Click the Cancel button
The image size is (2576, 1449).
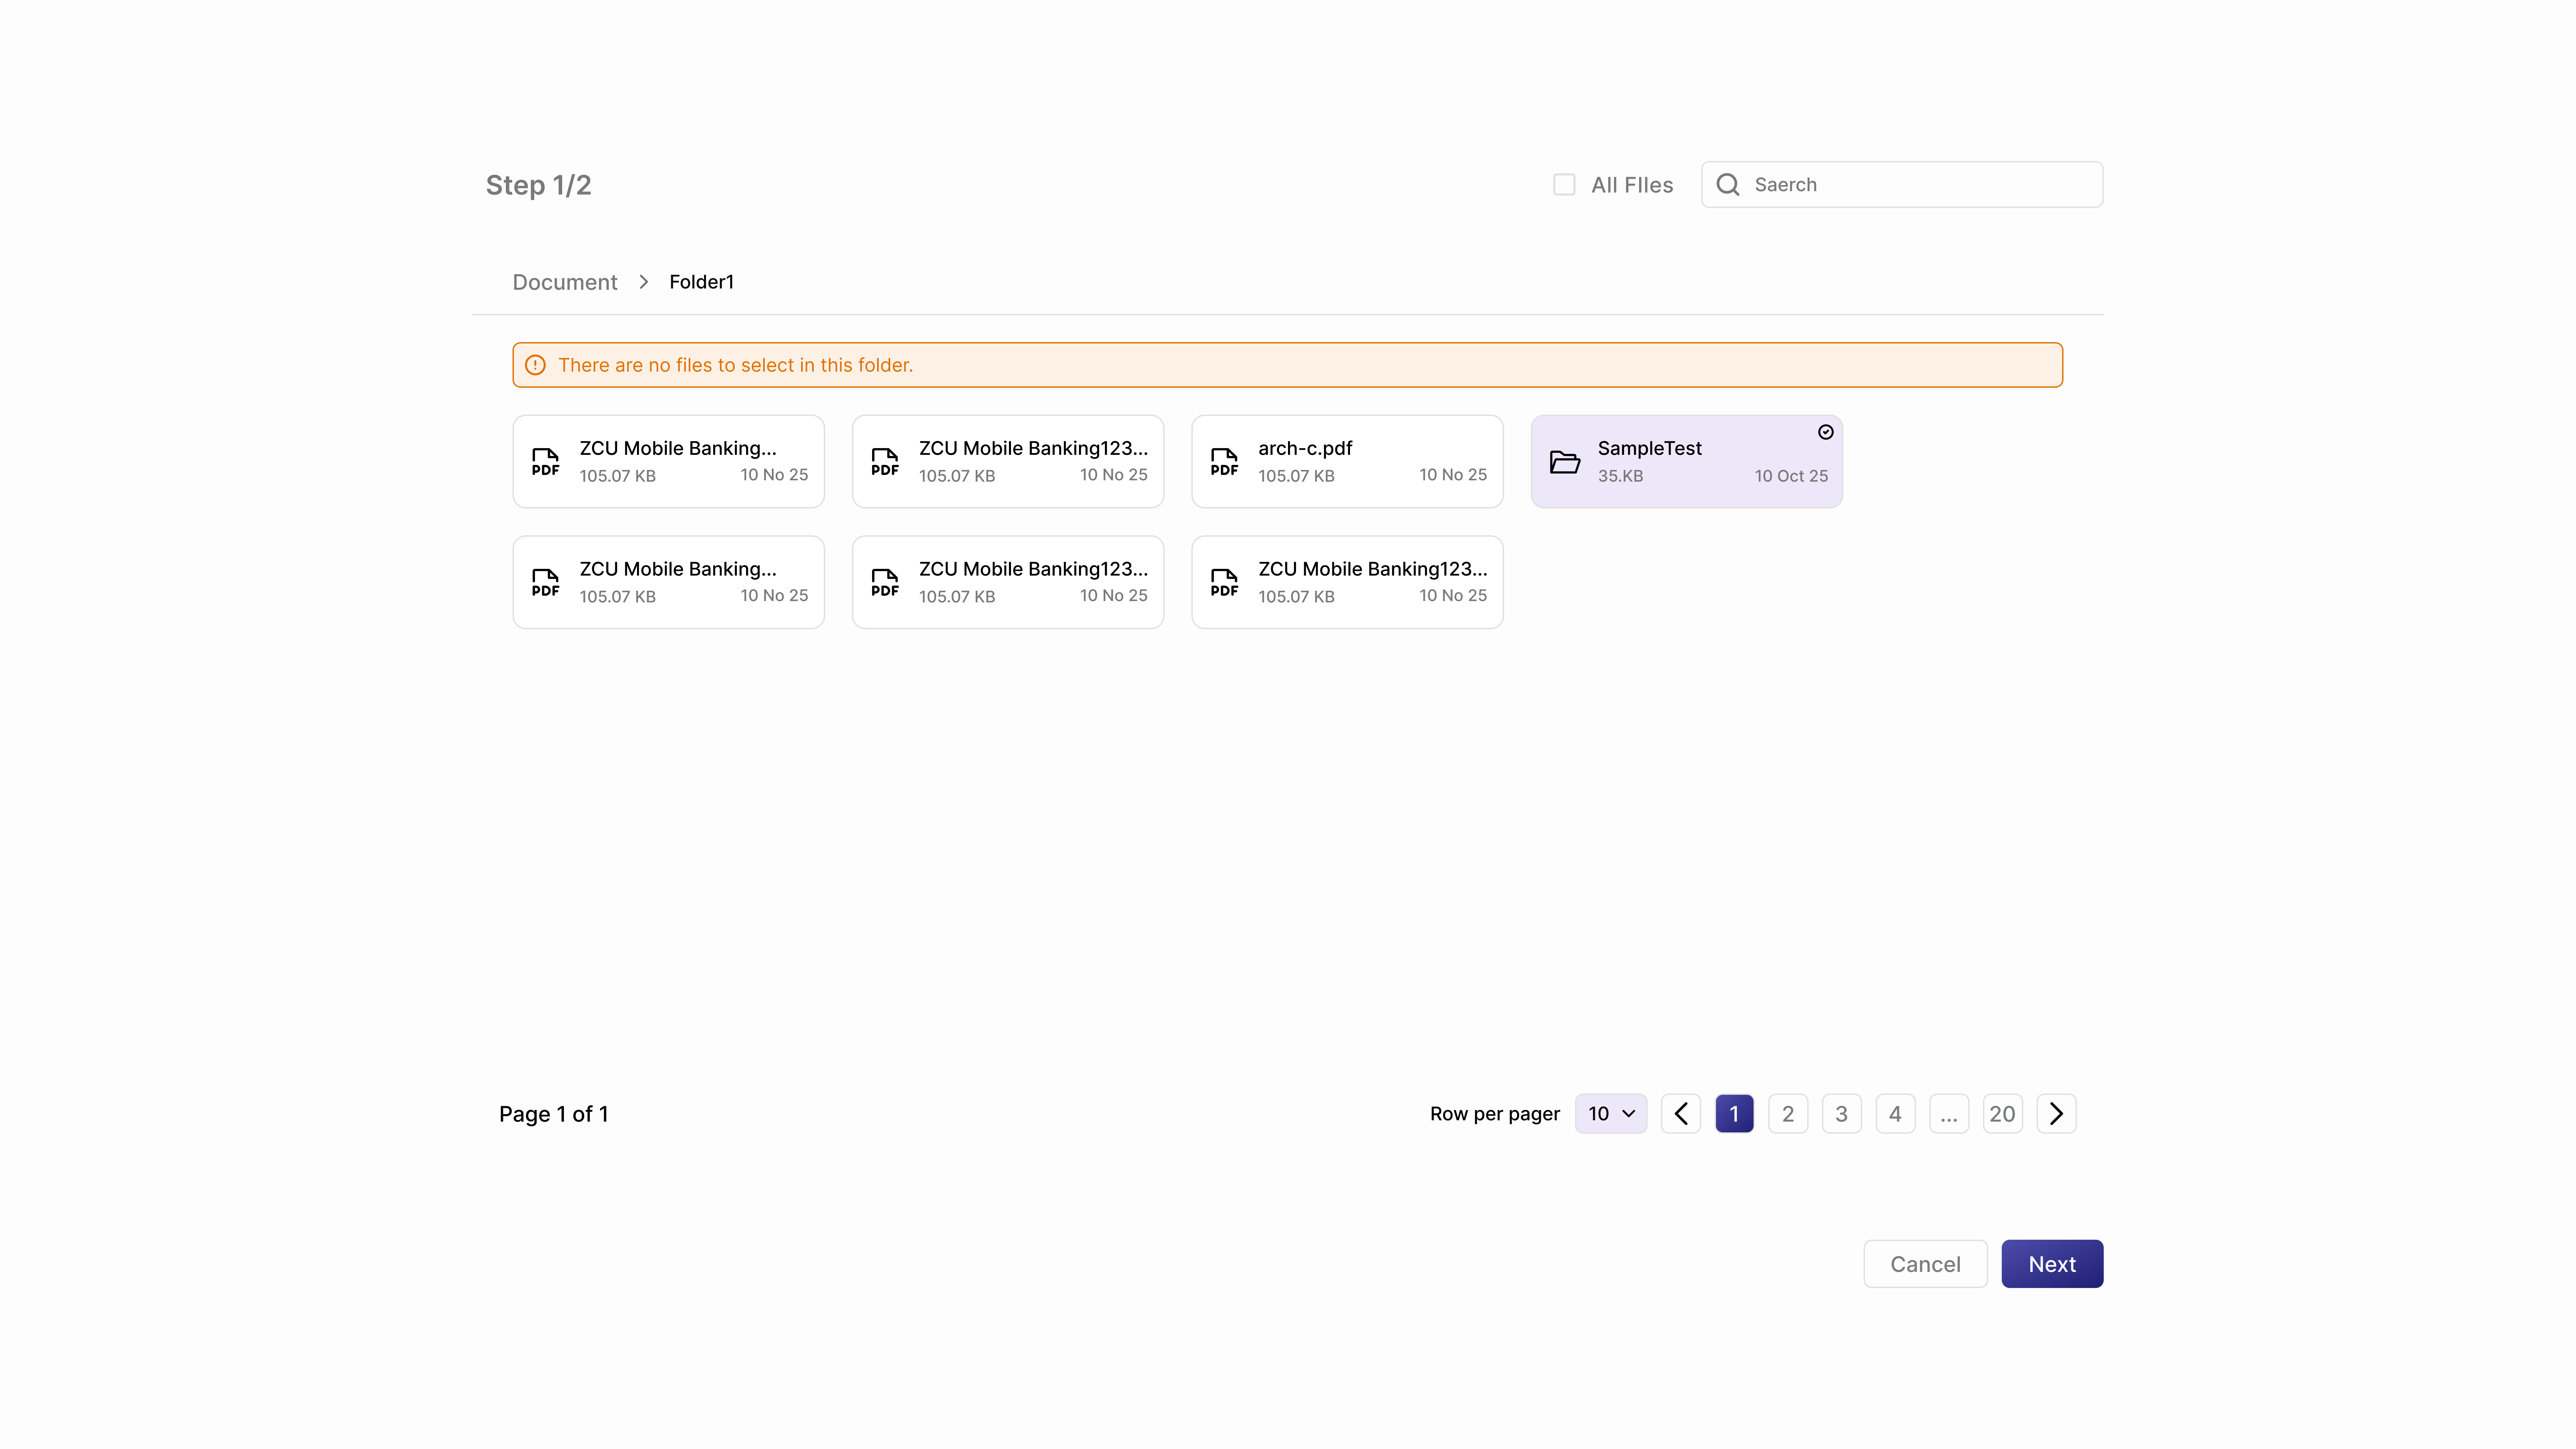tap(1925, 1264)
